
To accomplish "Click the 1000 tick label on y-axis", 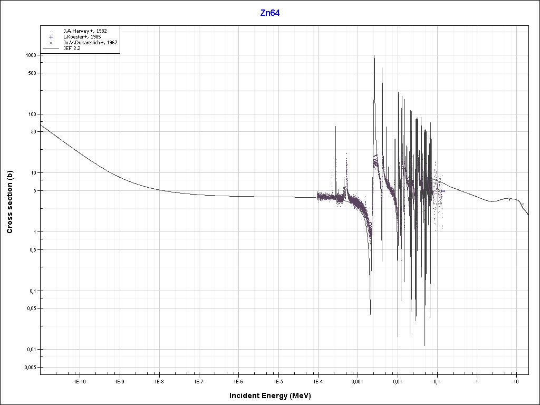I will [x=30, y=55].
